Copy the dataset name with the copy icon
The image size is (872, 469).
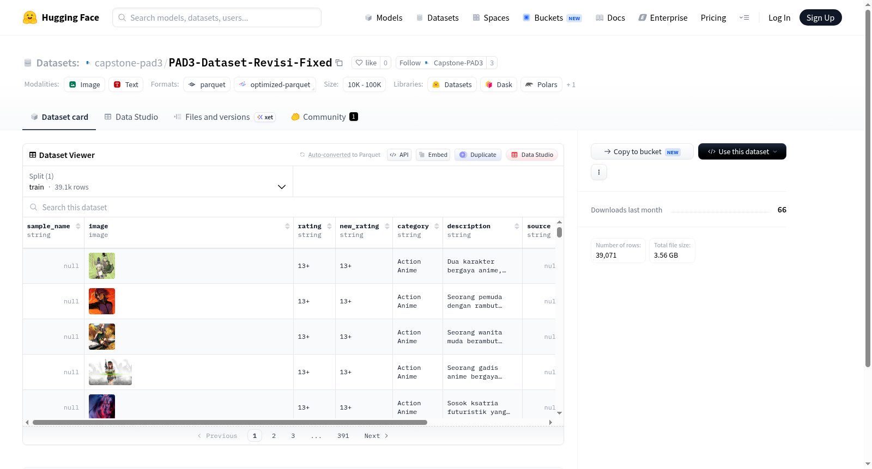[x=339, y=63]
